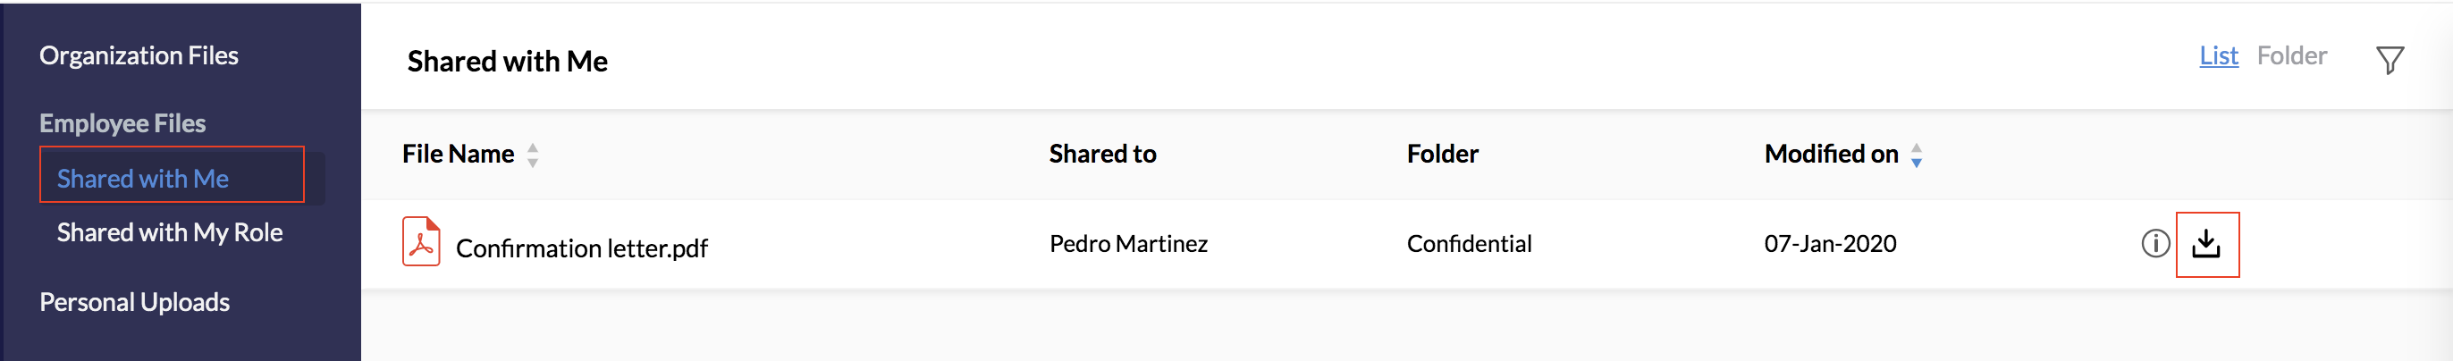Click the PDF file type icon
Viewport: 2453px width, 361px height.
click(421, 242)
